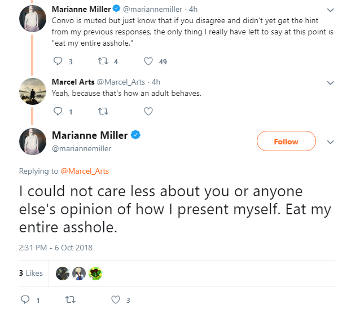This screenshot has height=313, width=351.
Task: Like the main tweet with 3 likes
Action: [x=116, y=299]
